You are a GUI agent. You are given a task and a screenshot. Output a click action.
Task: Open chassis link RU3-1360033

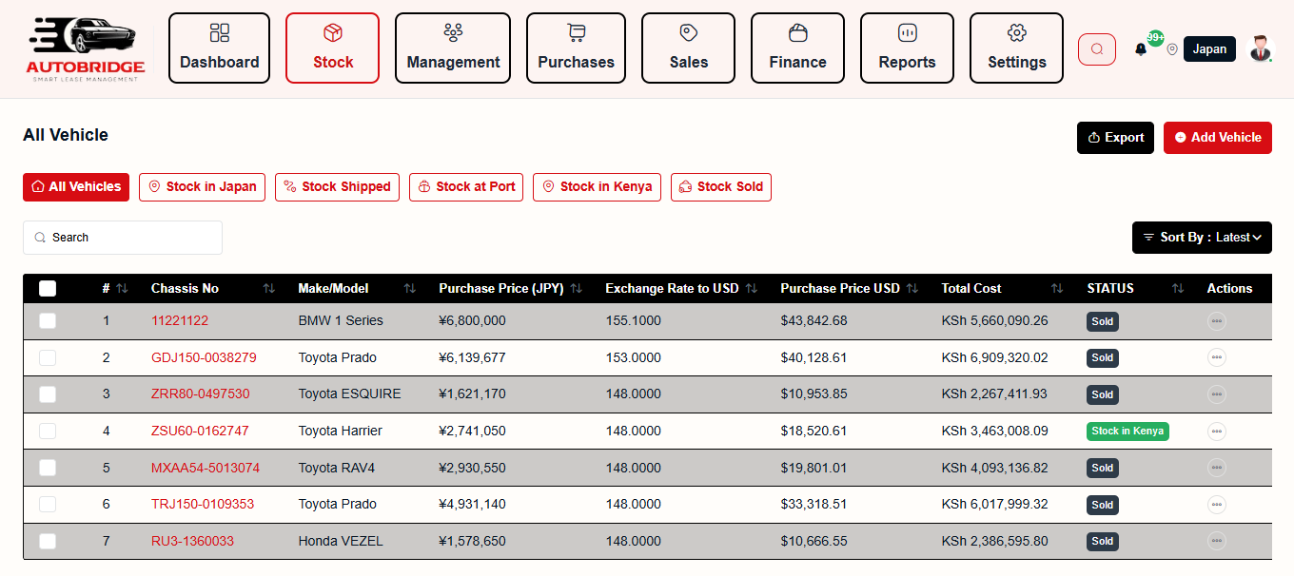[x=192, y=542]
